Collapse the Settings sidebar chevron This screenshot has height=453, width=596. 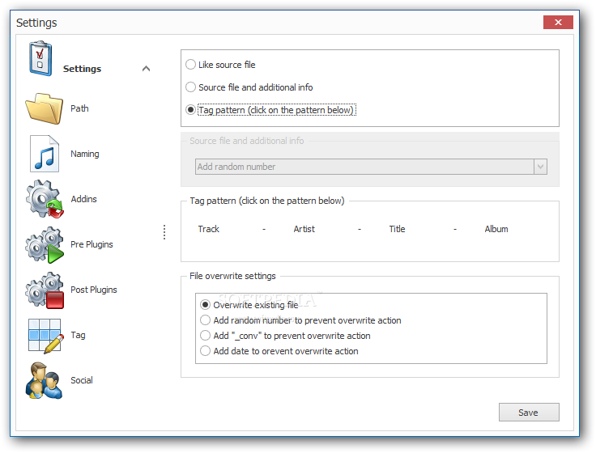[146, 69]
